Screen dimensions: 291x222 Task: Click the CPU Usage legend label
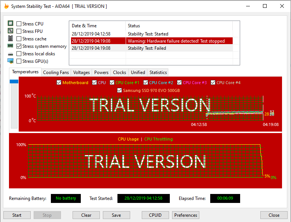pyautogui.click(x=128, y=139)
